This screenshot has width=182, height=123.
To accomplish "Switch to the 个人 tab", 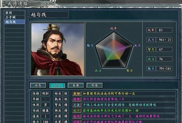I will [57, 85].
